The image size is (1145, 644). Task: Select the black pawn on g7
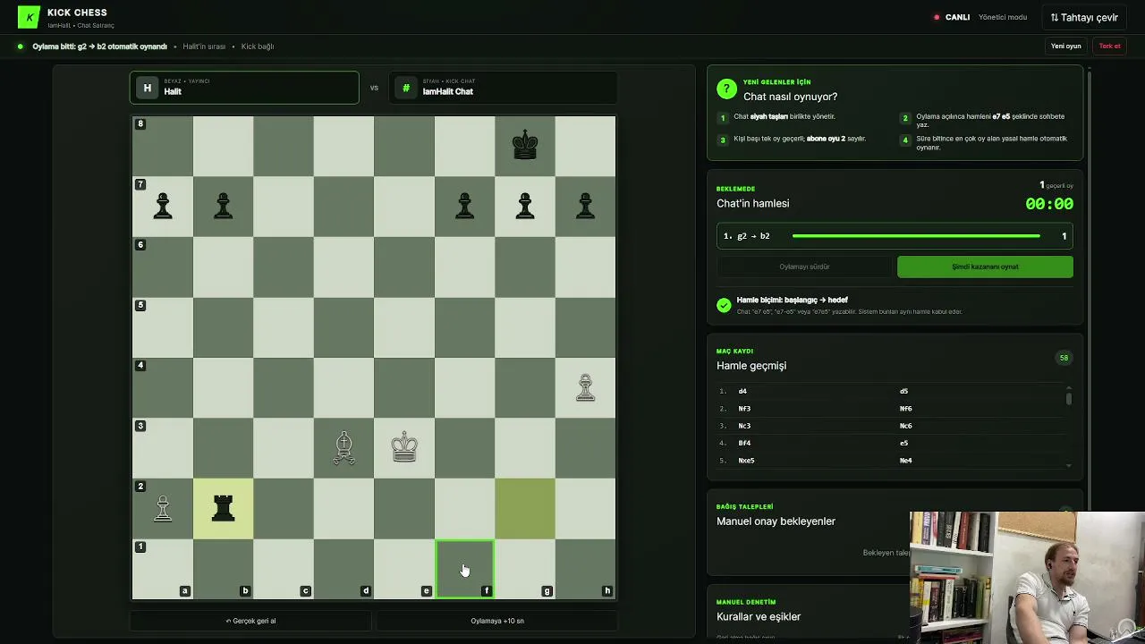(525, 206)
